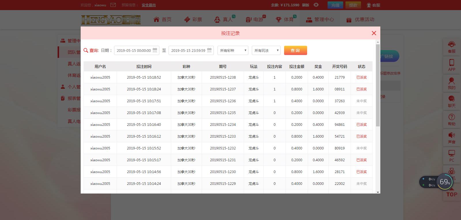
Task: Click 未中奖 status for period 1235
Action: [362, 113]
